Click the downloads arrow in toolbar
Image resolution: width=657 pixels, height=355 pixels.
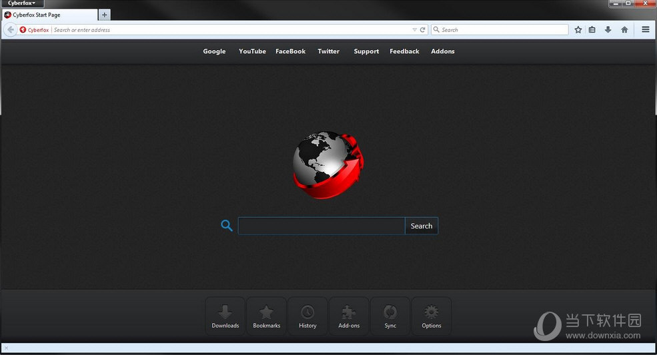(608, 29)
